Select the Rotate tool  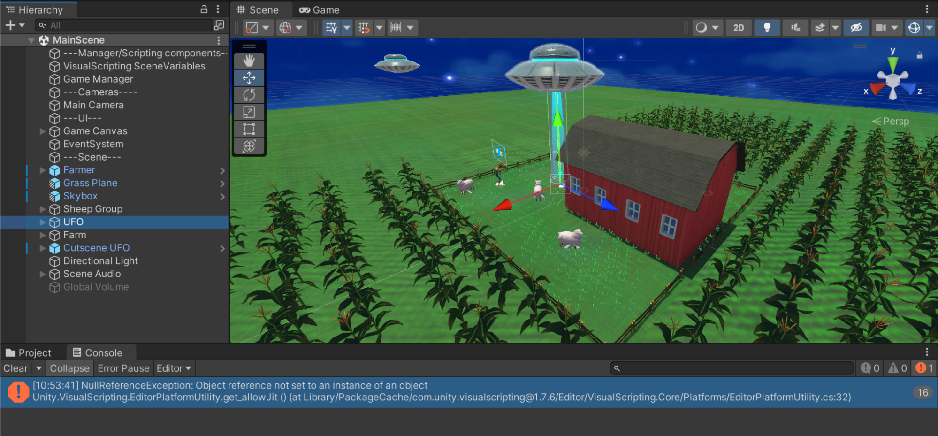click(249, 95)
